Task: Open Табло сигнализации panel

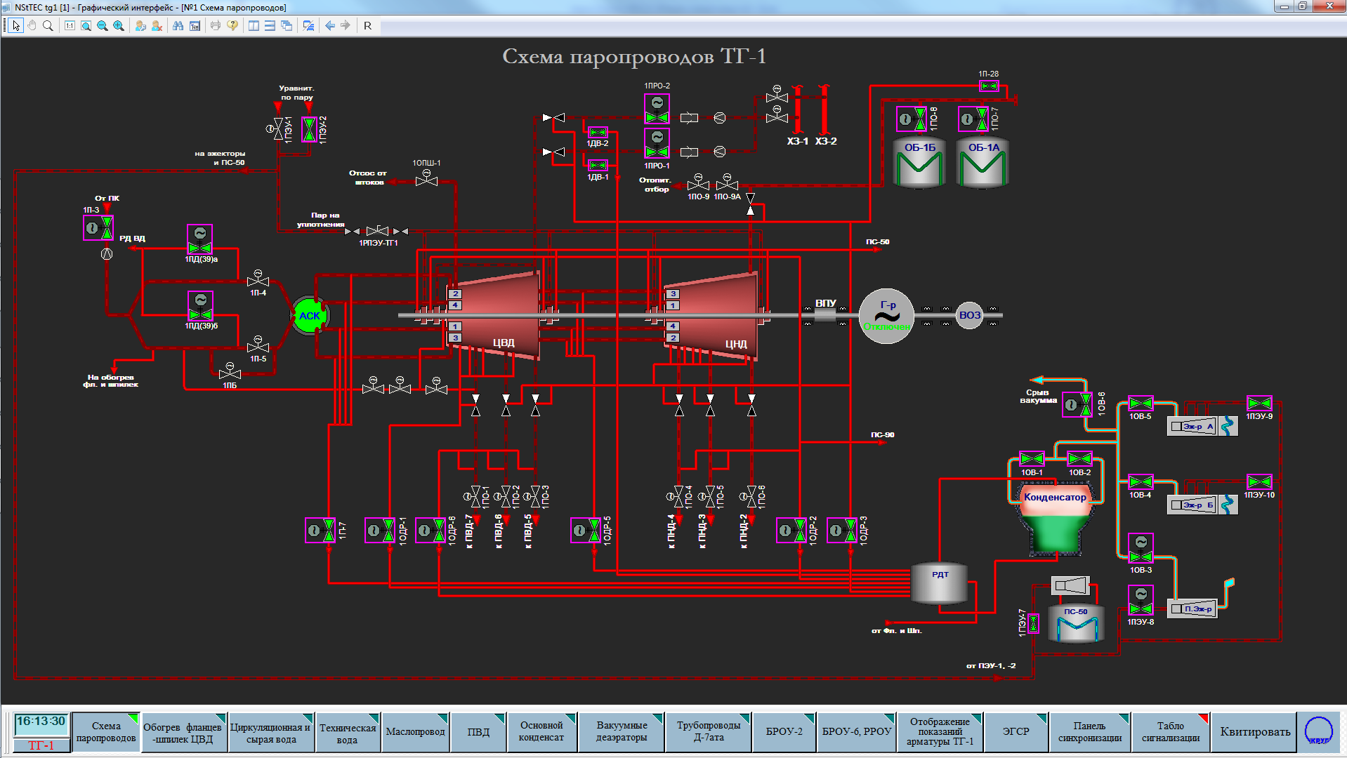Action: point(1170,732)
